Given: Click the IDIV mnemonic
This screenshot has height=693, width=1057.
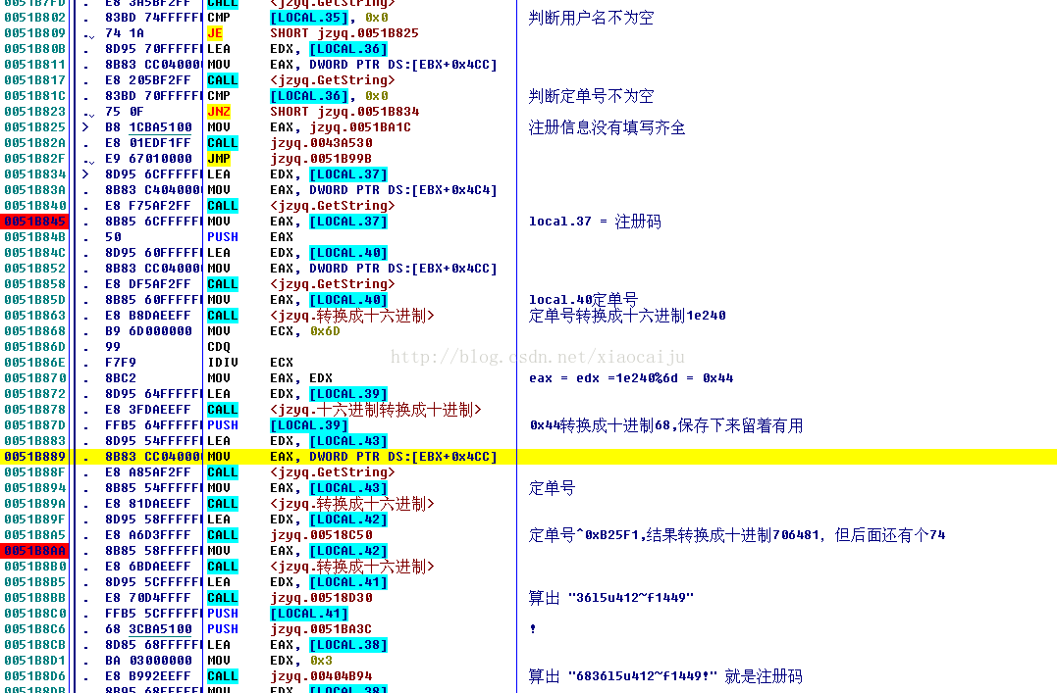Looking at the screenshot, I should (x=223, y=363).
